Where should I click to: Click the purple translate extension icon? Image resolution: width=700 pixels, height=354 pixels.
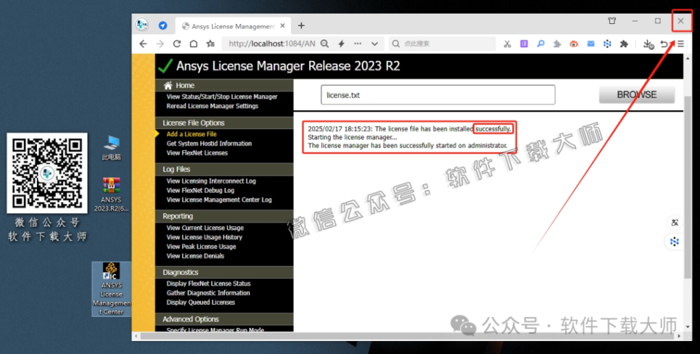click(x=524, y=44)
